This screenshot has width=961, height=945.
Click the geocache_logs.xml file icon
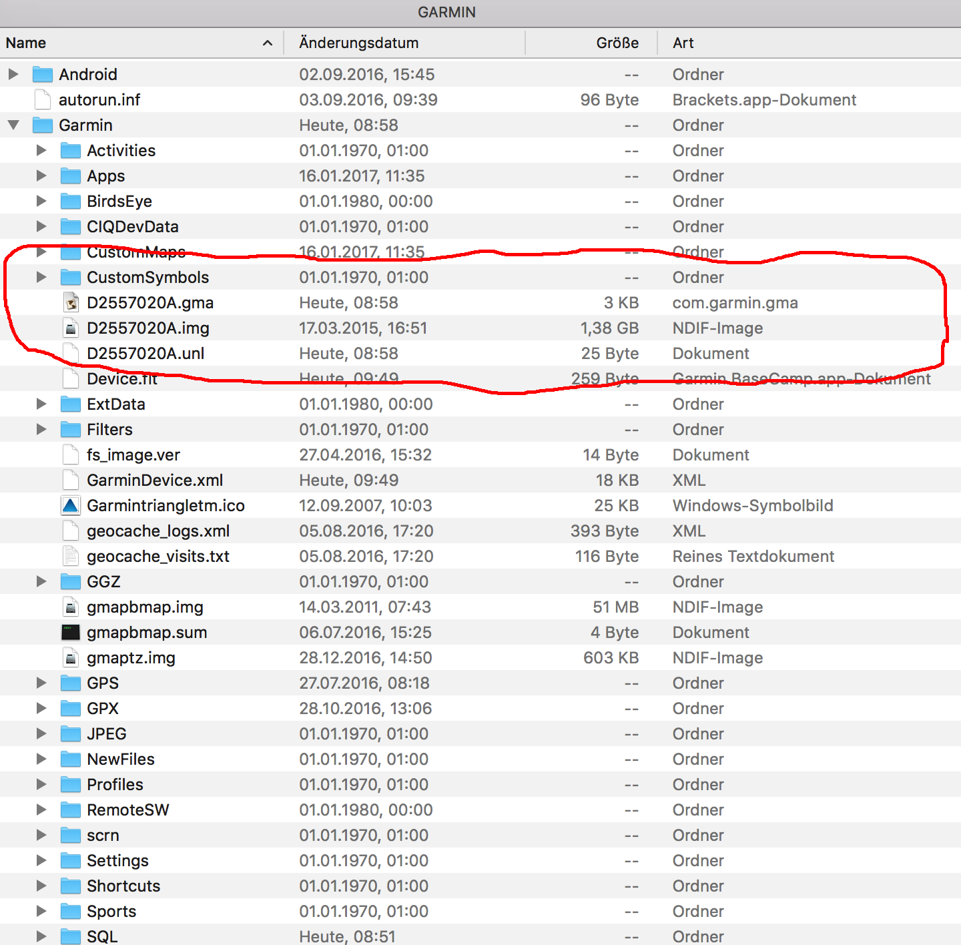(71, 531)
